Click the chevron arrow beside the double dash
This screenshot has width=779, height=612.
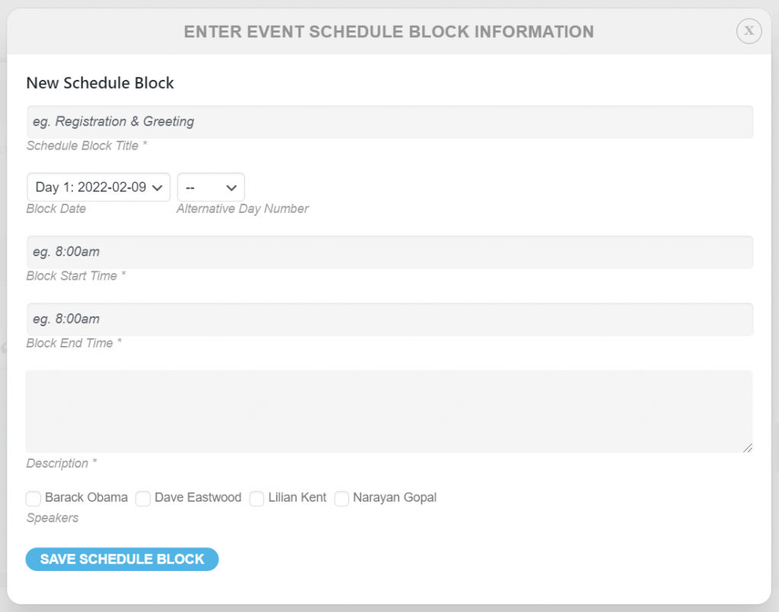tap(231, 188)
